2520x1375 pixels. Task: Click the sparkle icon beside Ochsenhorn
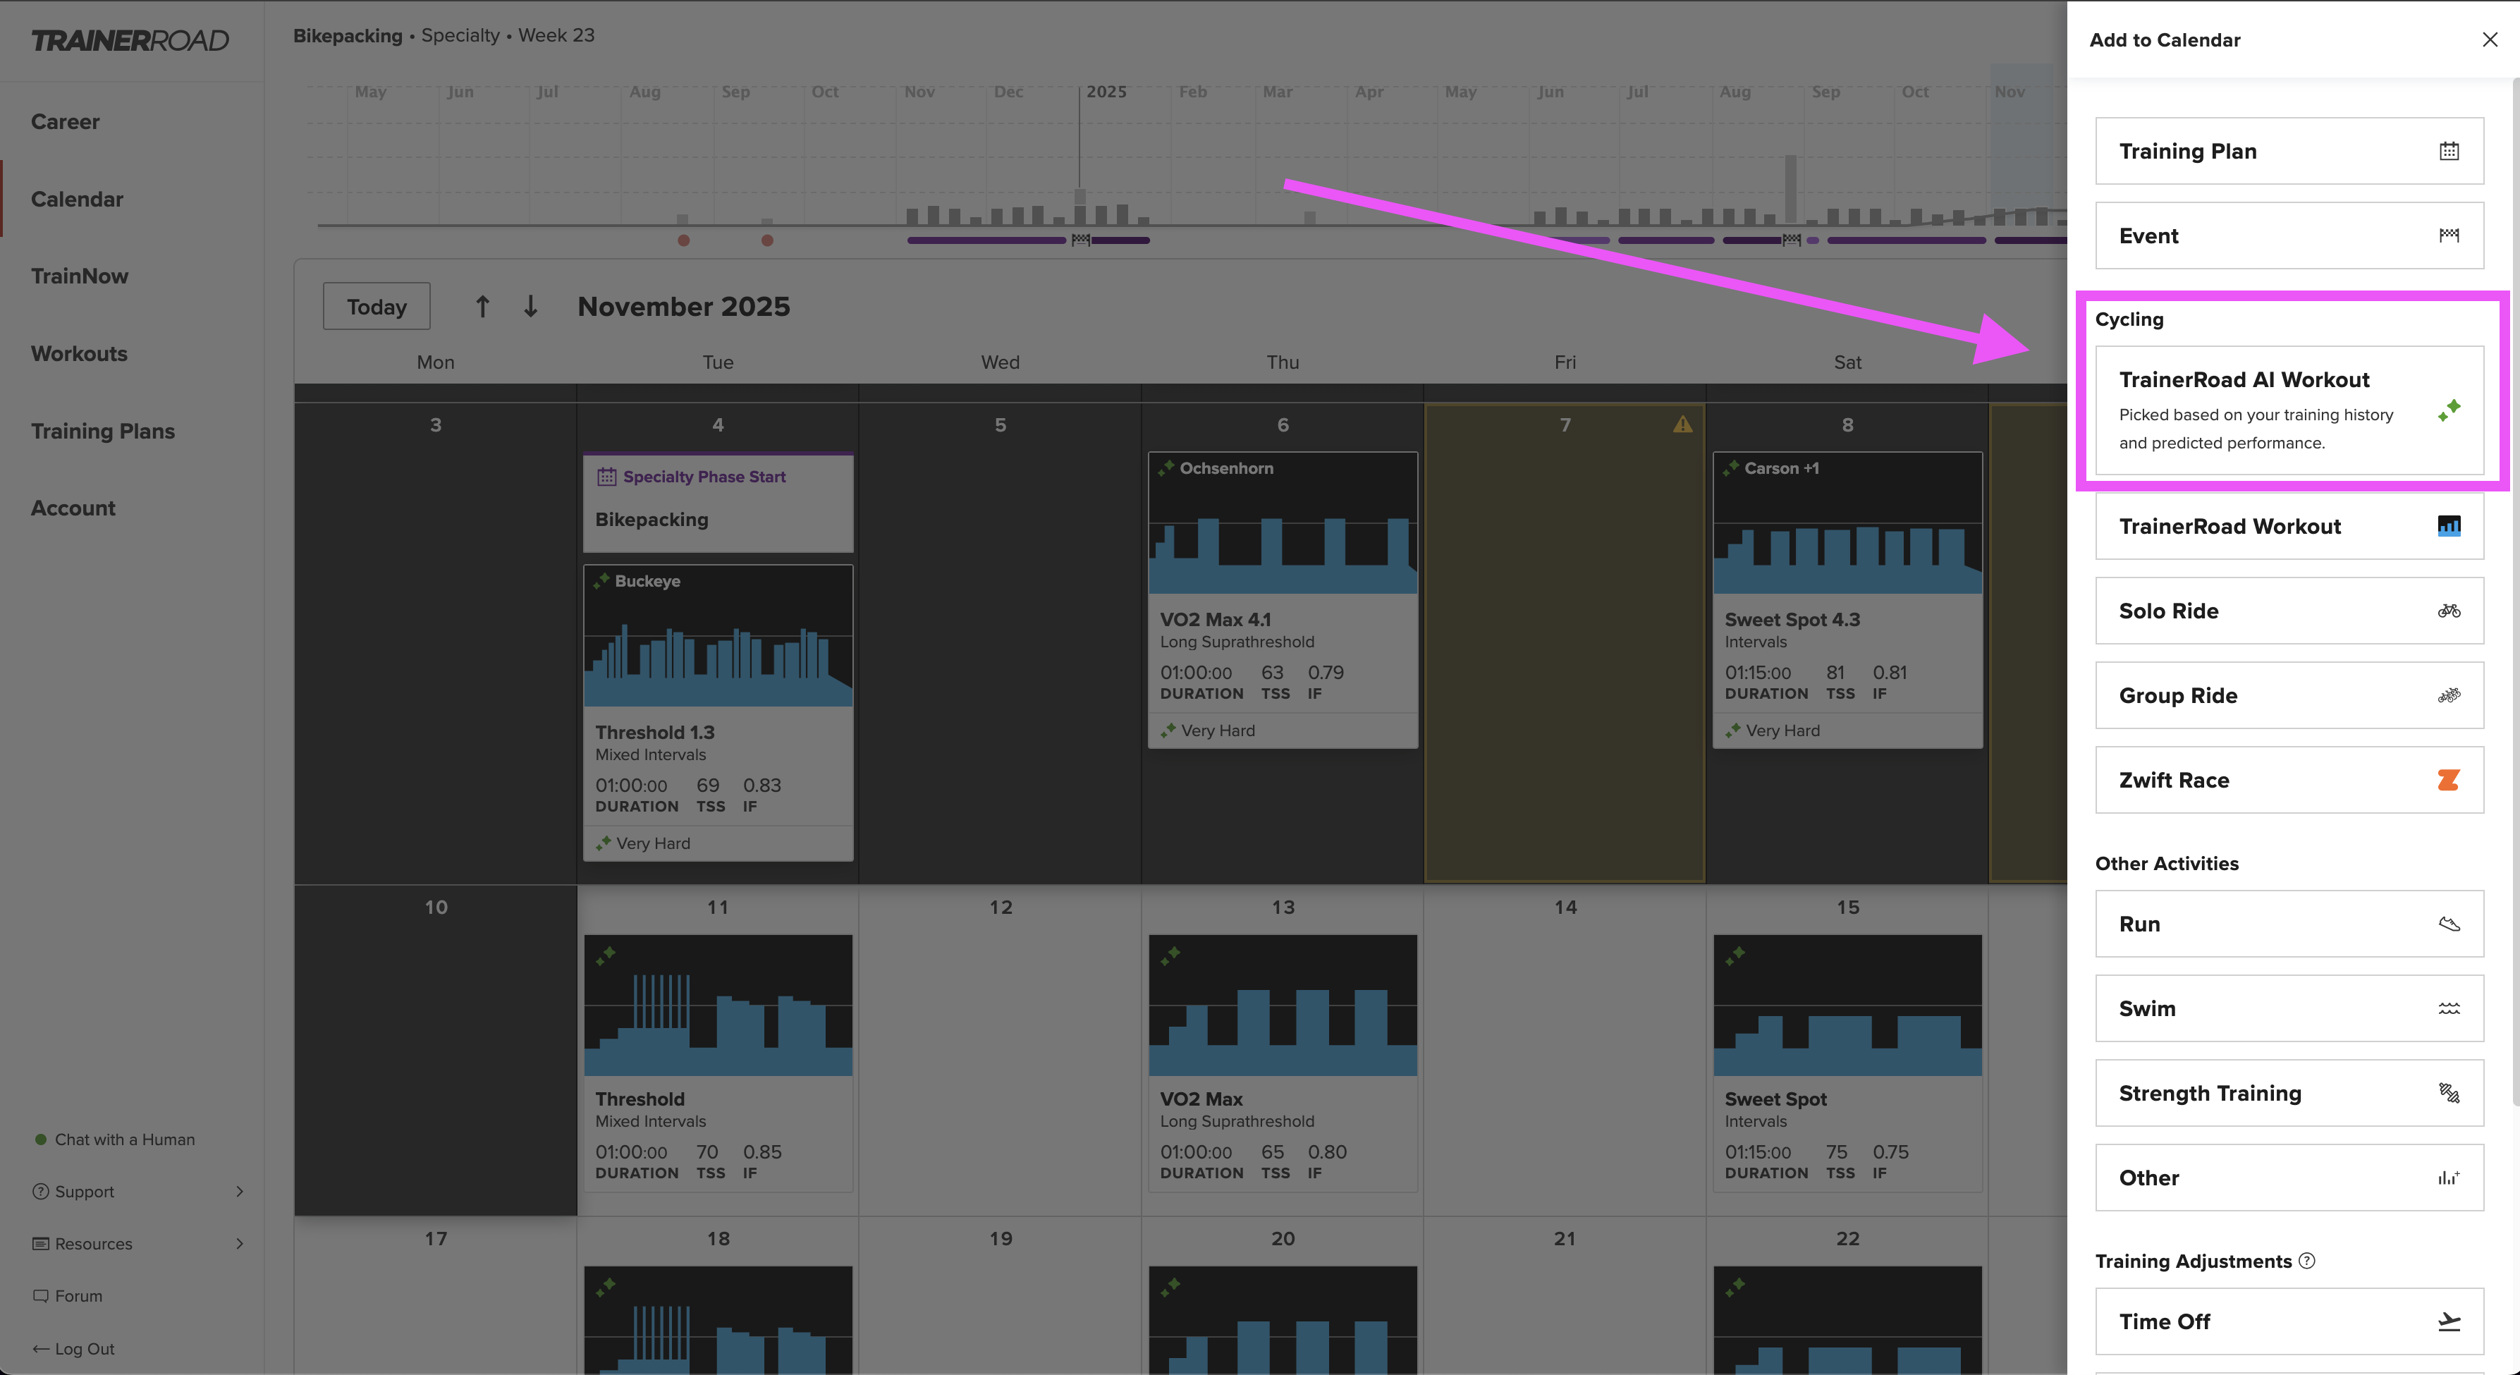[1166, 468]
